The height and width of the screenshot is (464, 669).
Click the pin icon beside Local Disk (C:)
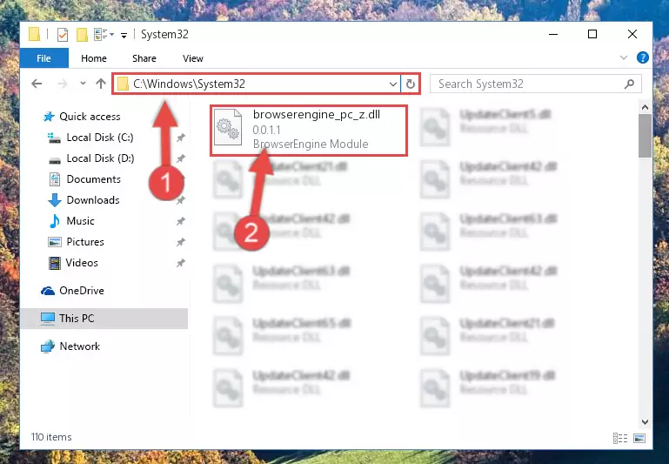click(181, 138)
